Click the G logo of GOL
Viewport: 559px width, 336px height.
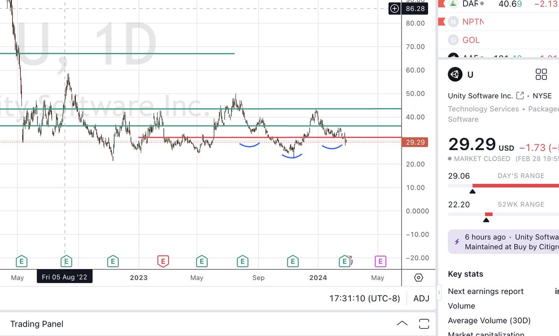[453, 40]
